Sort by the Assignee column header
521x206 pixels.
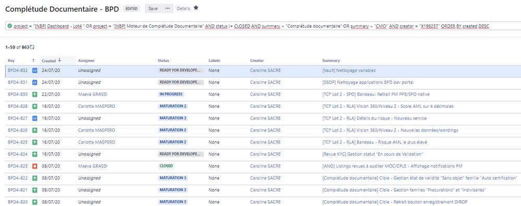pos(86,61)
